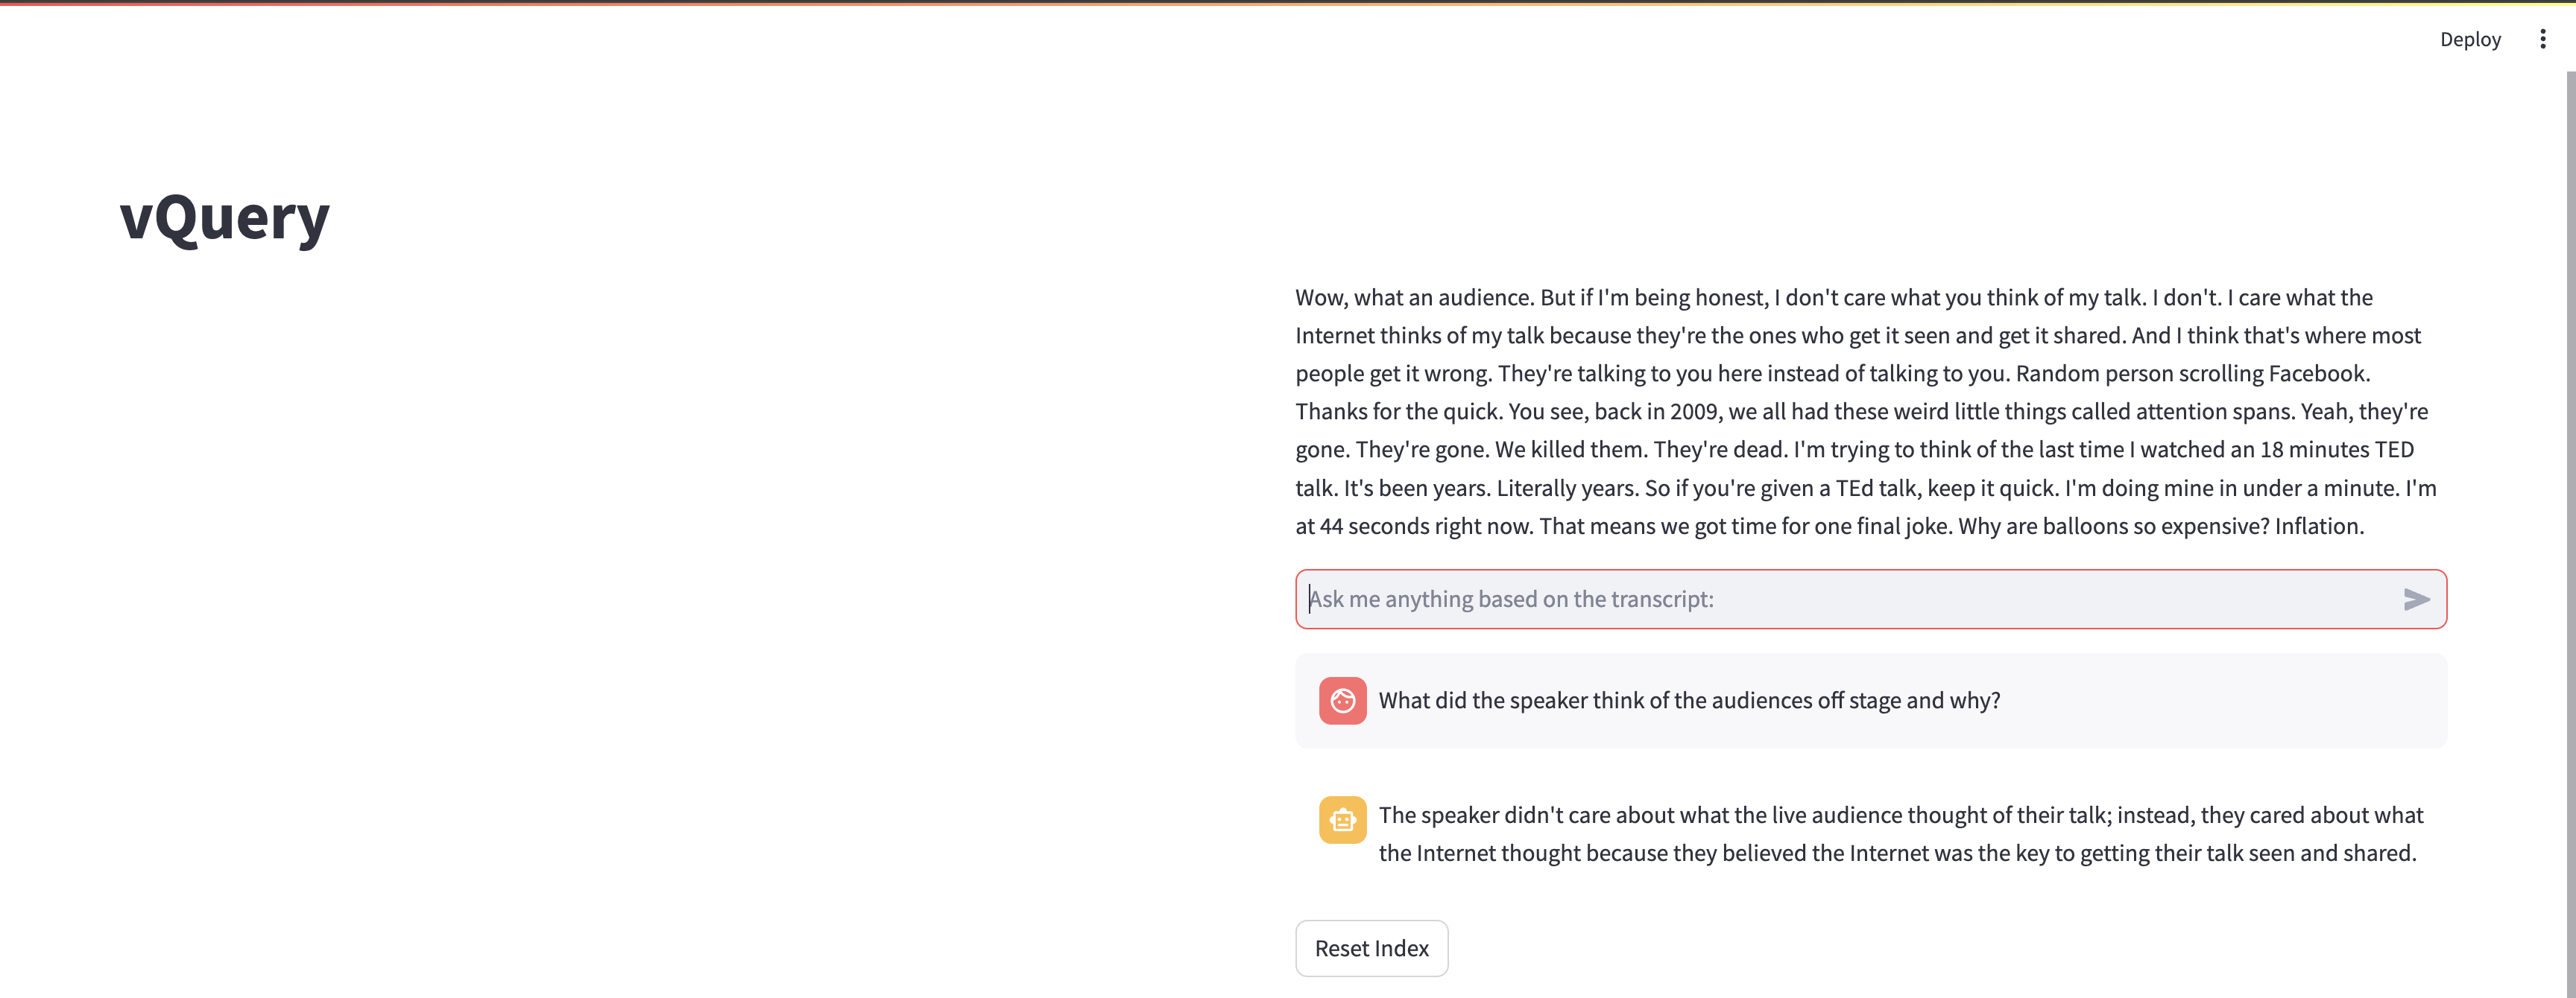The height and width of the screenshot is (998, 2576).
Task: Click the 'attention spans' phrase in transcript
Action: click(2215, 412)
